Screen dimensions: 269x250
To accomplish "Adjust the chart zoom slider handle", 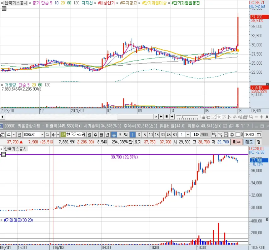I will click(x=183, y=117).
